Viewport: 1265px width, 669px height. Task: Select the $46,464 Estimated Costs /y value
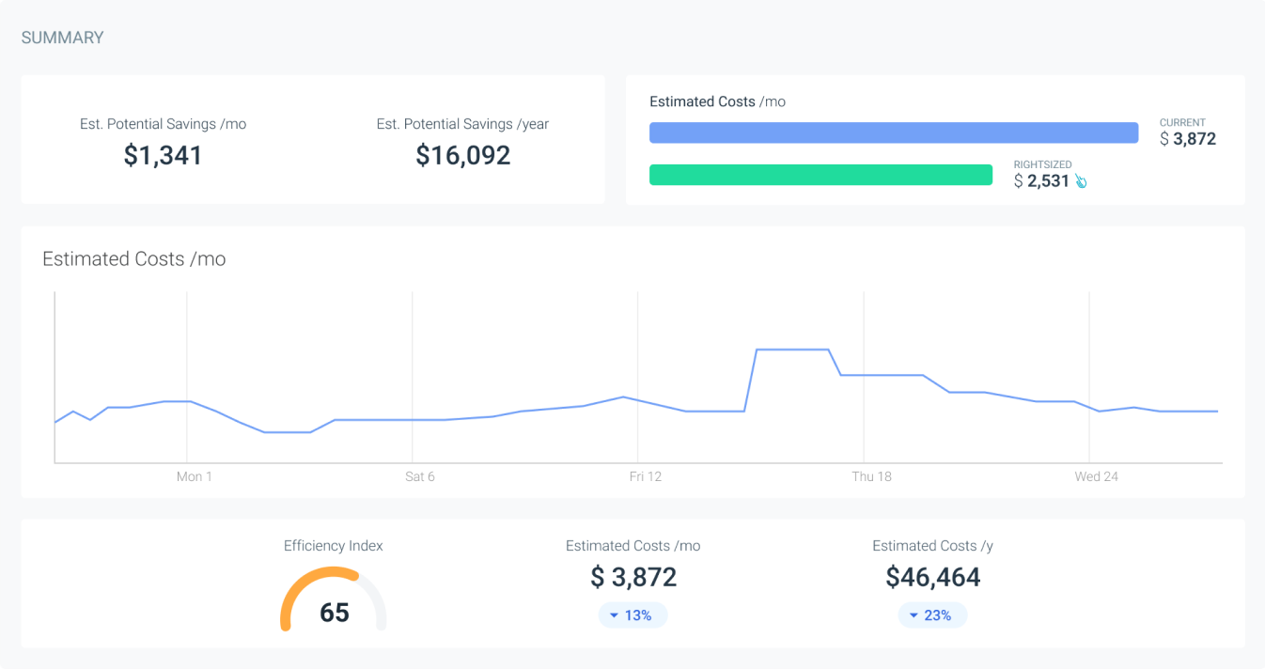(x=932, y=577)
